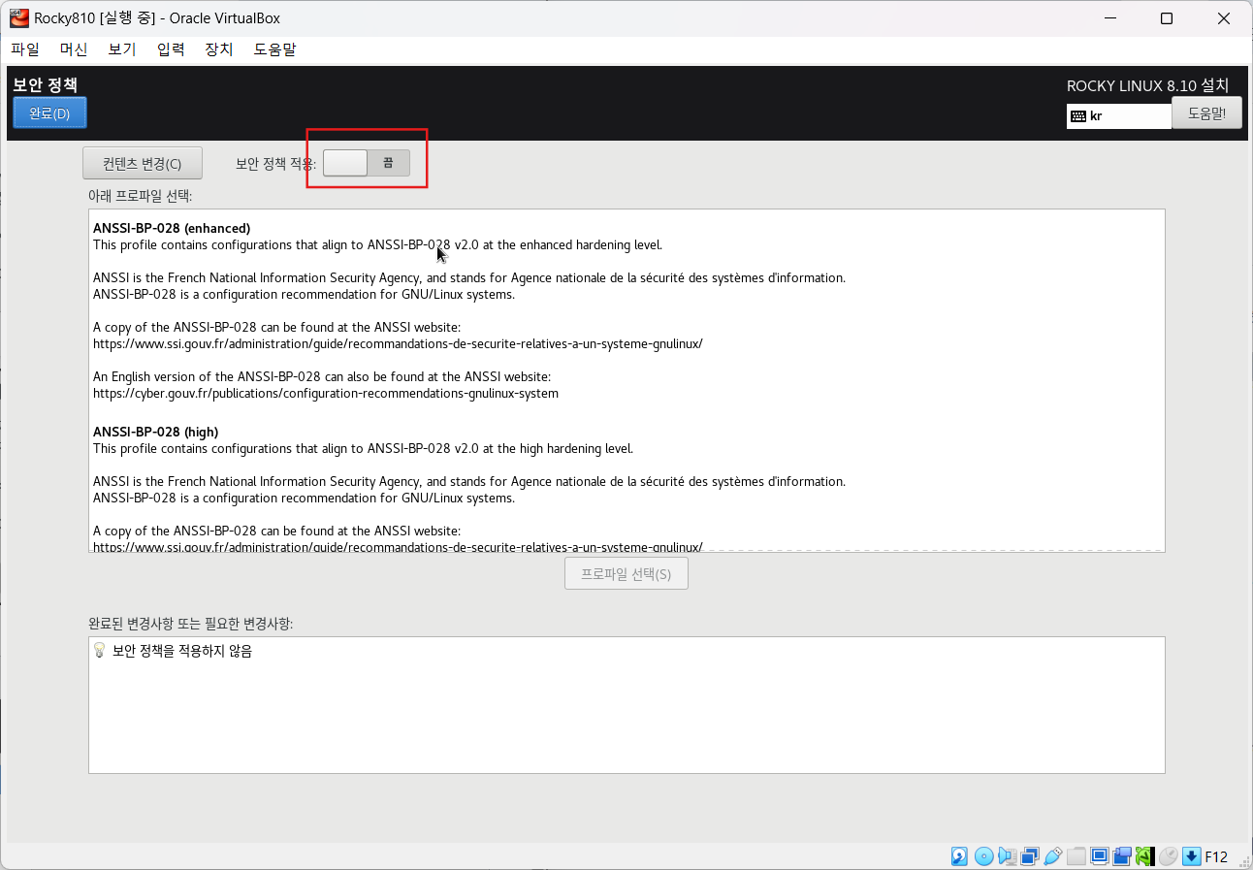Click the VirtualBox icon in title bar
Viewport: 1253px width, 870px height.
point(19,17)
